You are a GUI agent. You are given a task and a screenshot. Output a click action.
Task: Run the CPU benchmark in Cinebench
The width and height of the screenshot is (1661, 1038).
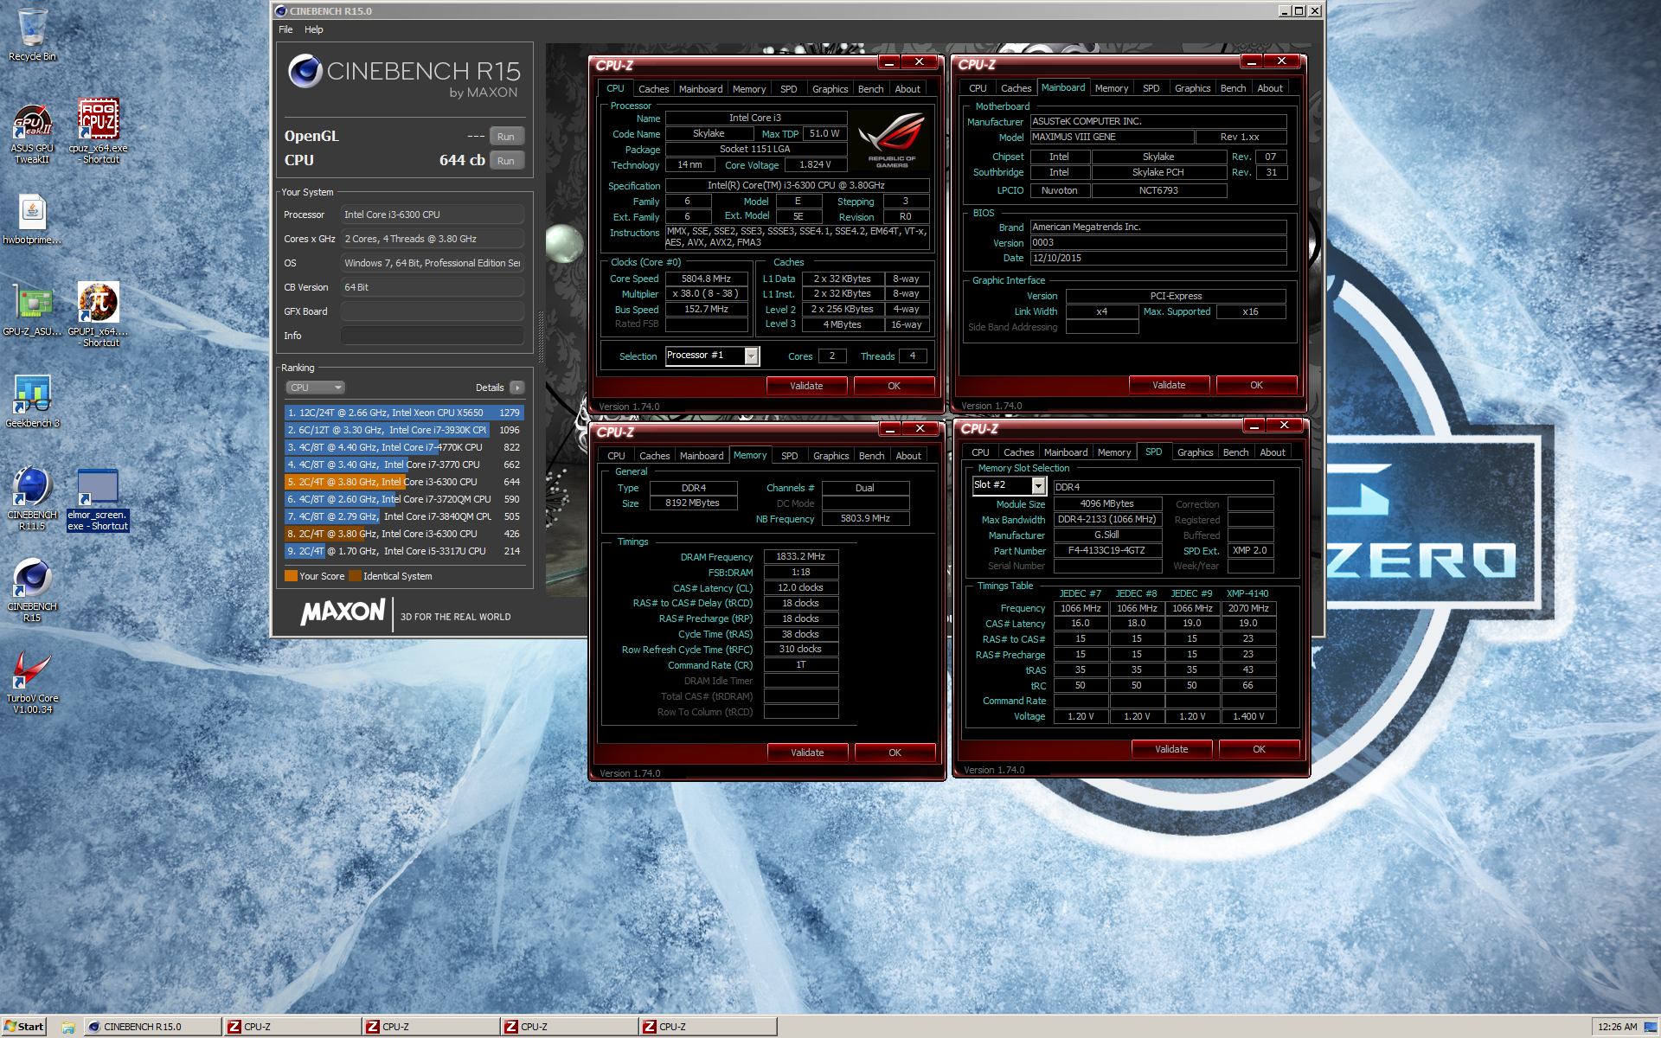(506, 161)
